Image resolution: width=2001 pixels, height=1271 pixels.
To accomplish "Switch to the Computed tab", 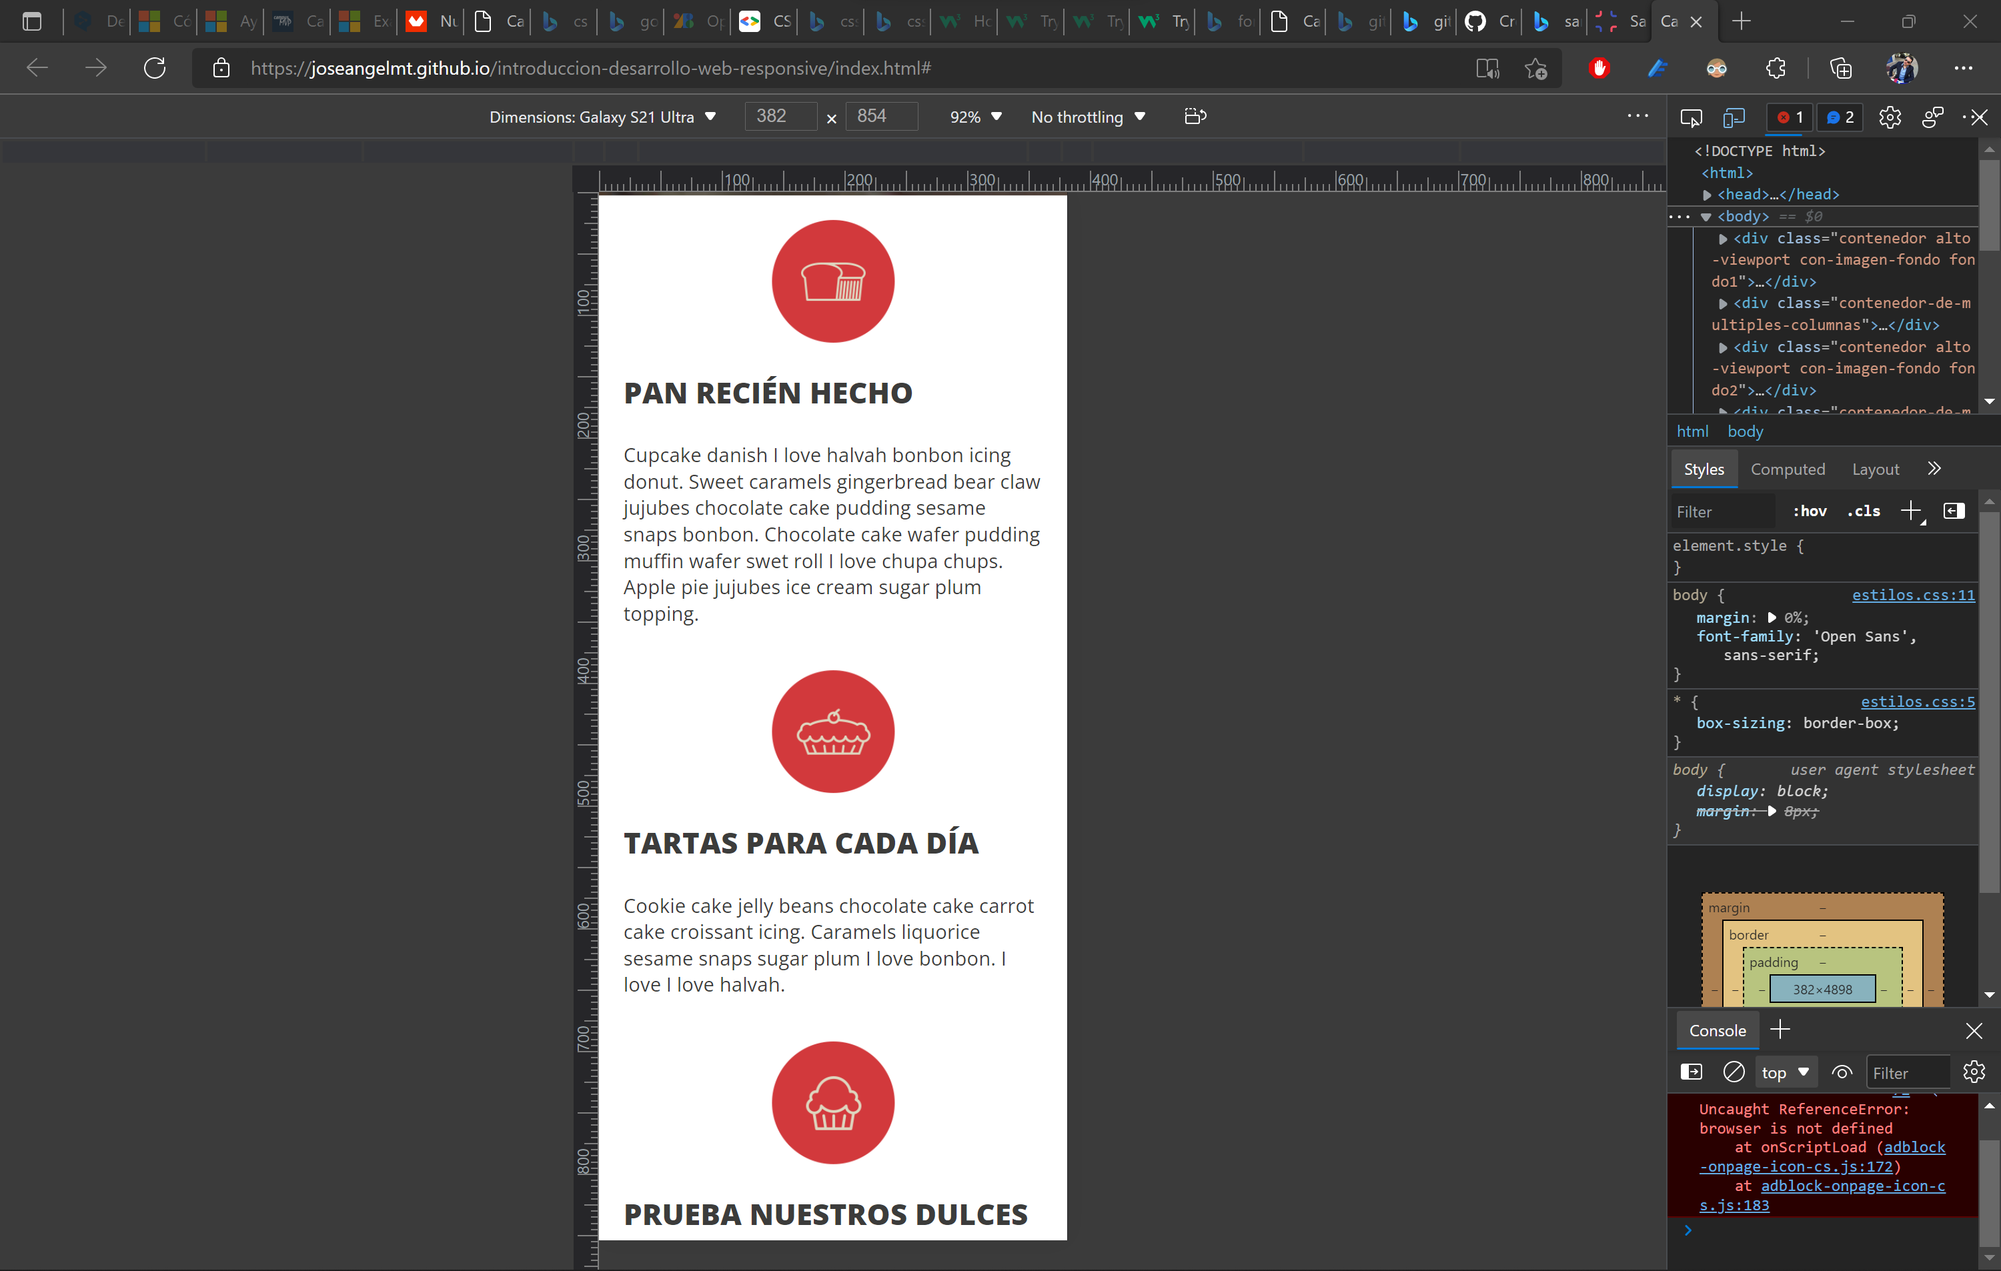I will [x=1788, y=469].
